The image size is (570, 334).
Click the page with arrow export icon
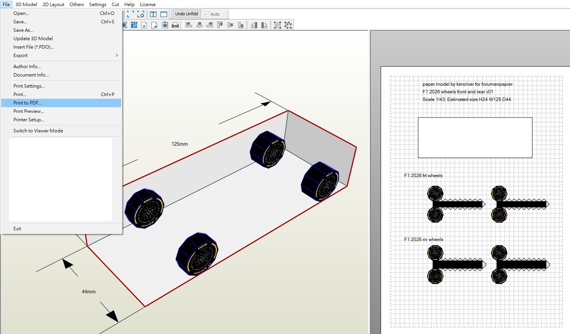[155, 25]
